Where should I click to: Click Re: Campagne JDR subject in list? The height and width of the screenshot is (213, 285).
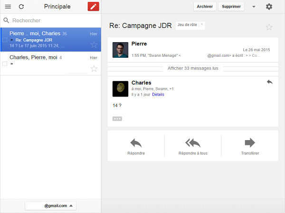(x=34, y=40)
